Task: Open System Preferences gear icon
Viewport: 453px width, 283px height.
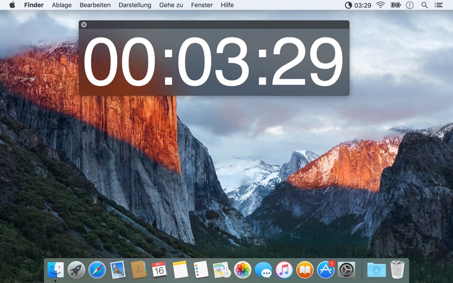Action: (x=347, y=270)
